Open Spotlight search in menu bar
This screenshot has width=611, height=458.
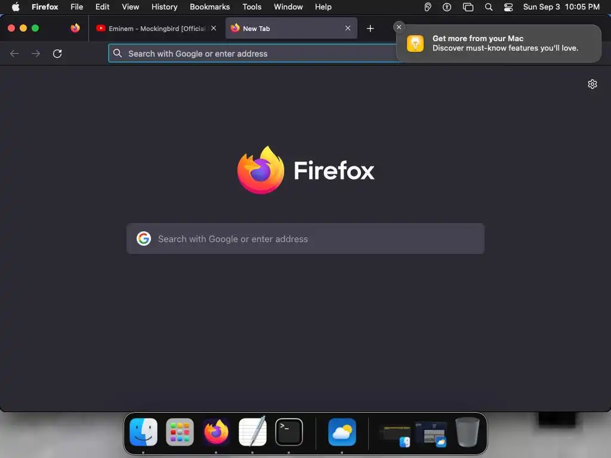(x=489, y=7)
